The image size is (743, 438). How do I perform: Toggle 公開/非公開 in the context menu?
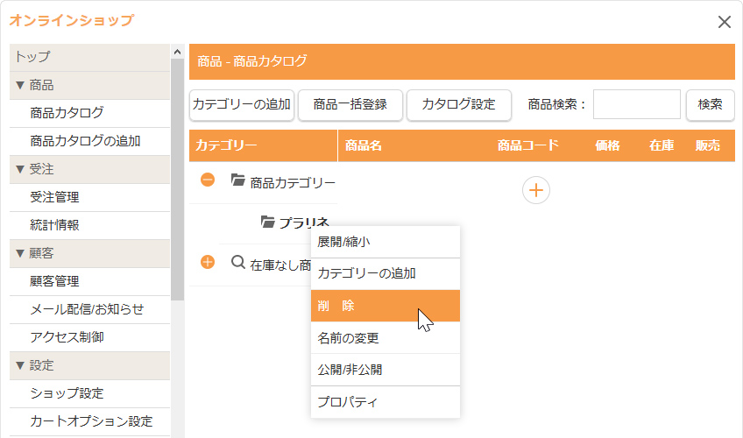point(385,370)
